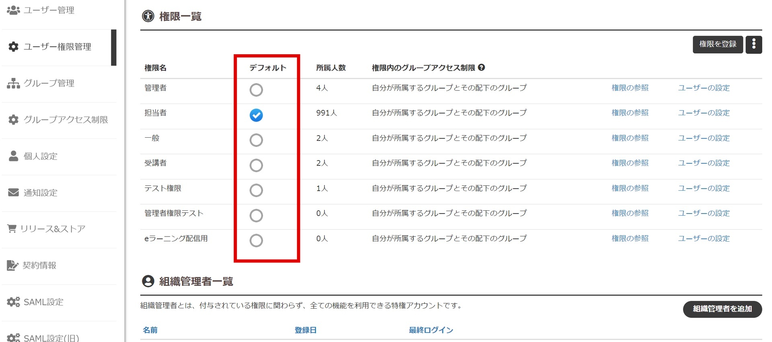This screenshot has height=342, width=772.
Task: Select the 担当者 default radio button
Action: point(256,115)
